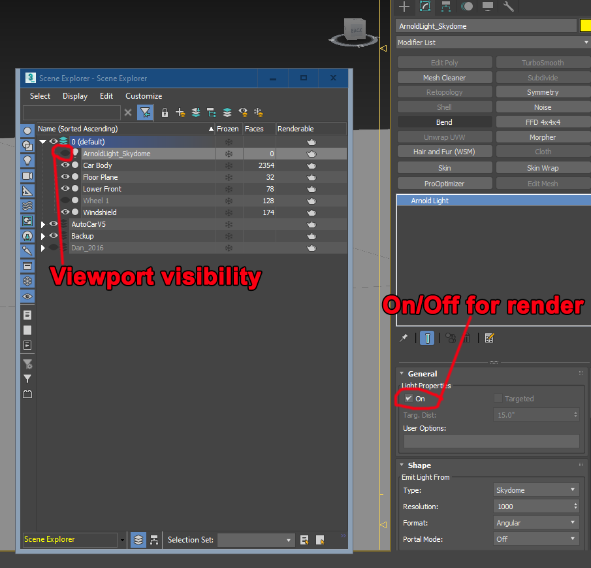Image resolution: width=591 pixels, height=568 pixels.
Task: Open the Format Angular dropdown
Action: (x=536, y=523)
